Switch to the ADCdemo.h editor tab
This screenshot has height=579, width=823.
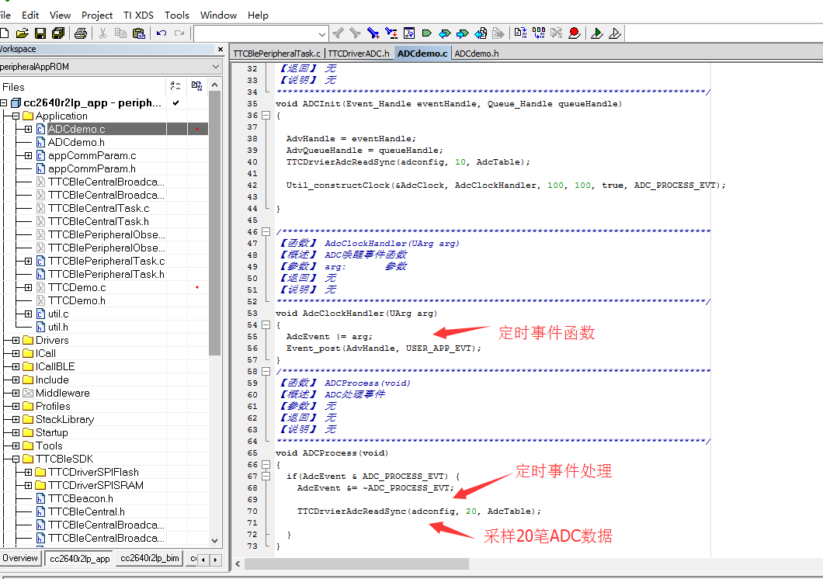pos(477,54)
